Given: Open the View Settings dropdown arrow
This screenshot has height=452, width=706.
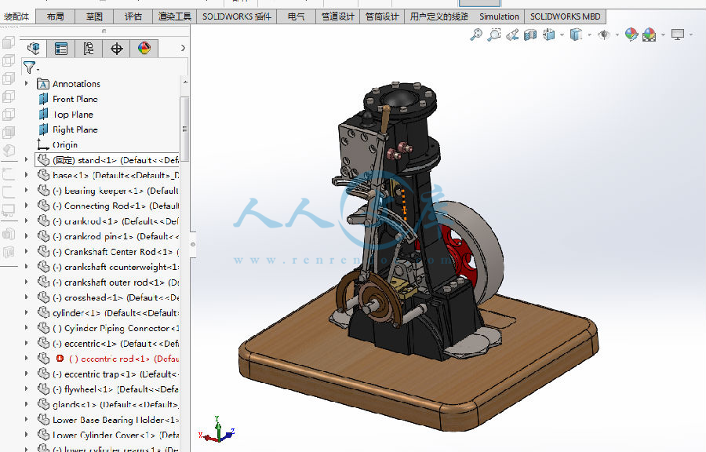Looking at the screenshot, I should click(690, 35).
